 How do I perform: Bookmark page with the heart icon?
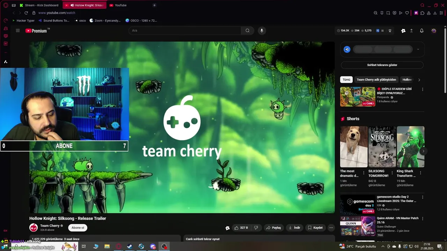point(407,13)
